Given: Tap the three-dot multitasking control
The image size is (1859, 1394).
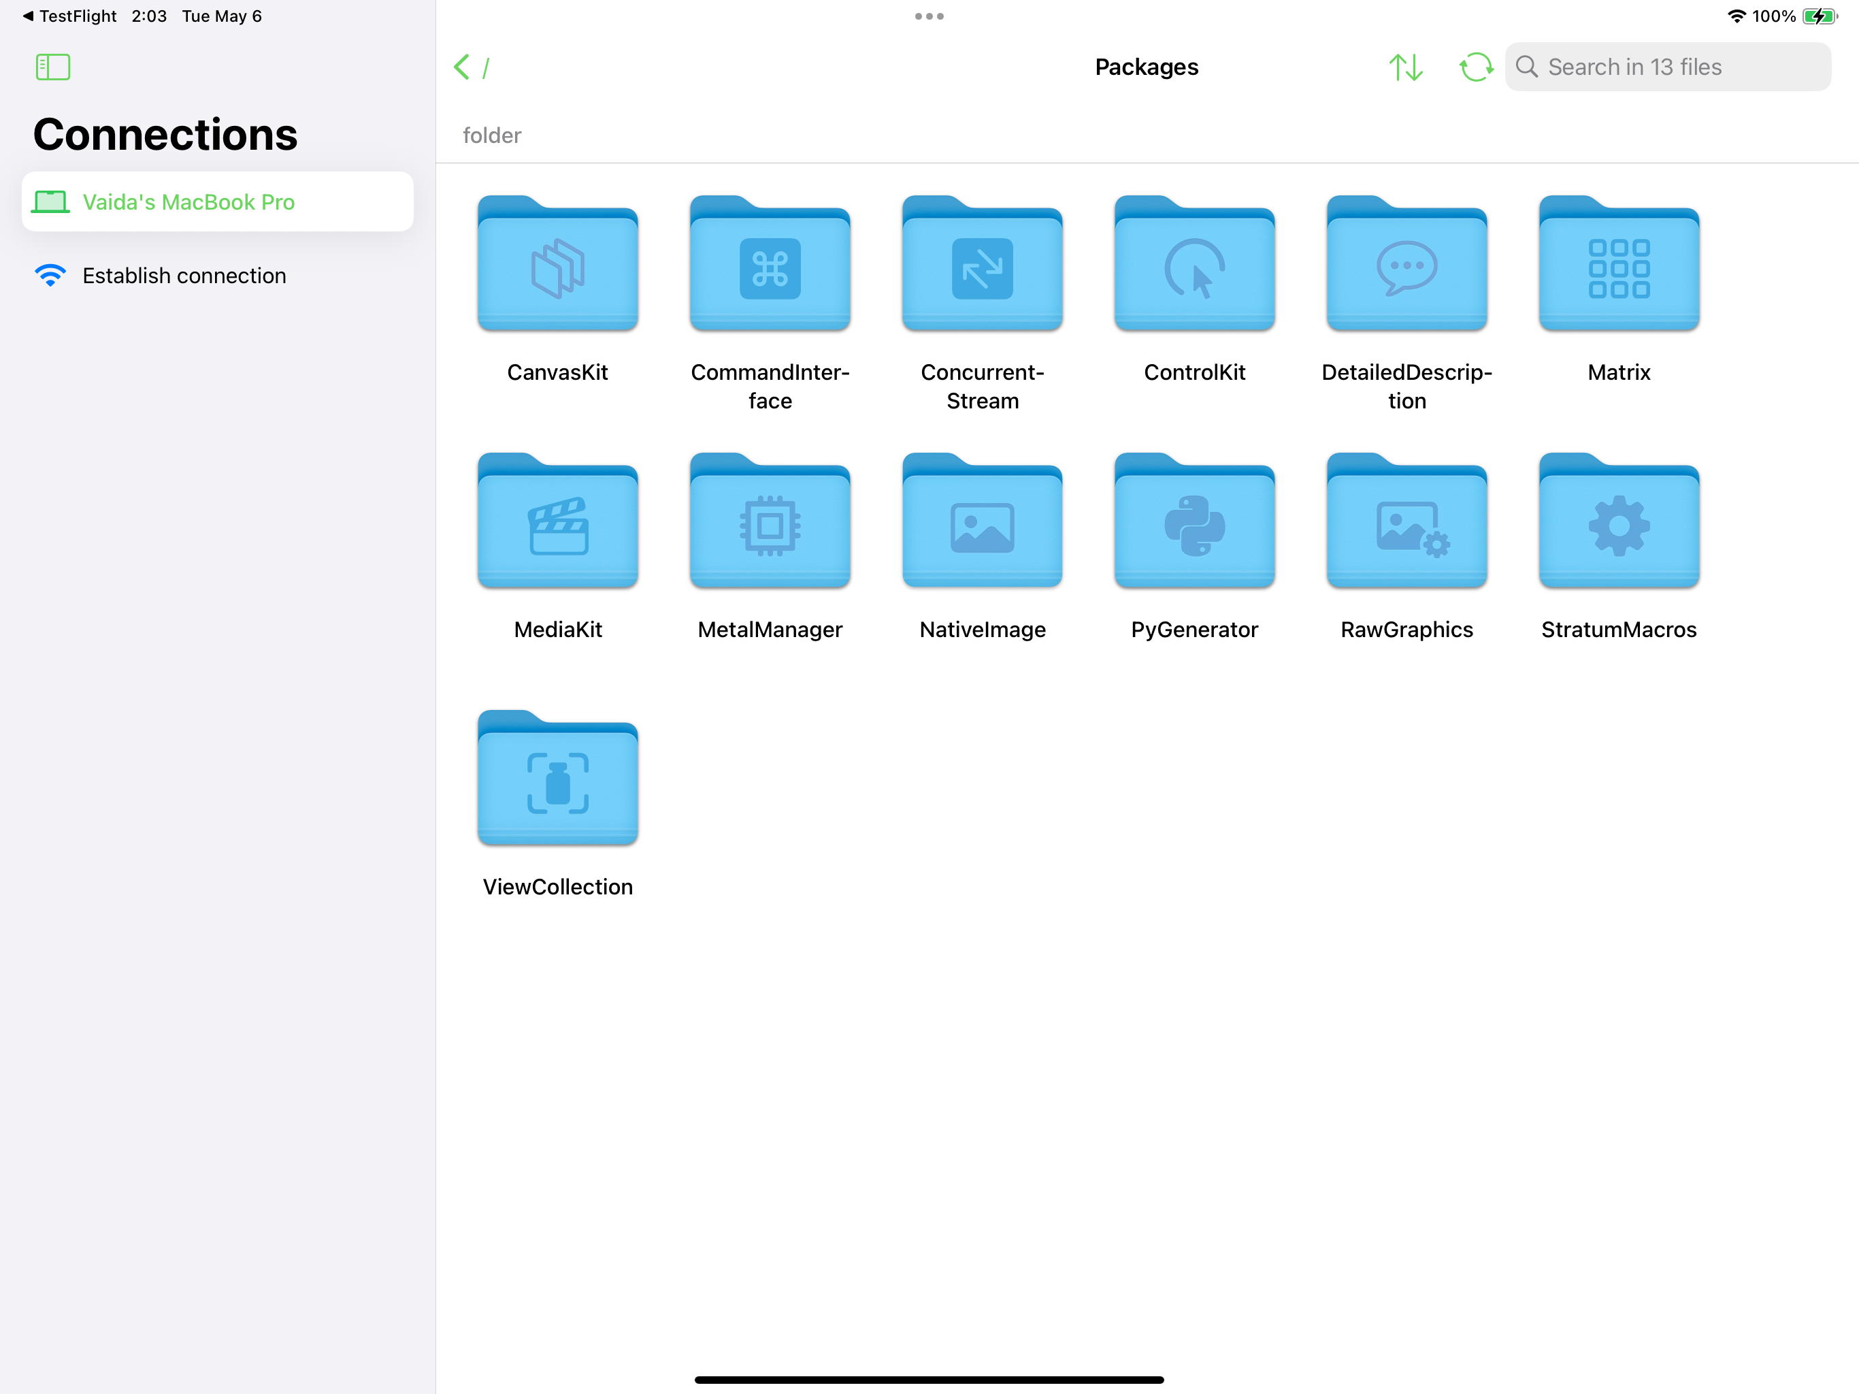Looking at the screenshot, I should click(x=929, y=16).
